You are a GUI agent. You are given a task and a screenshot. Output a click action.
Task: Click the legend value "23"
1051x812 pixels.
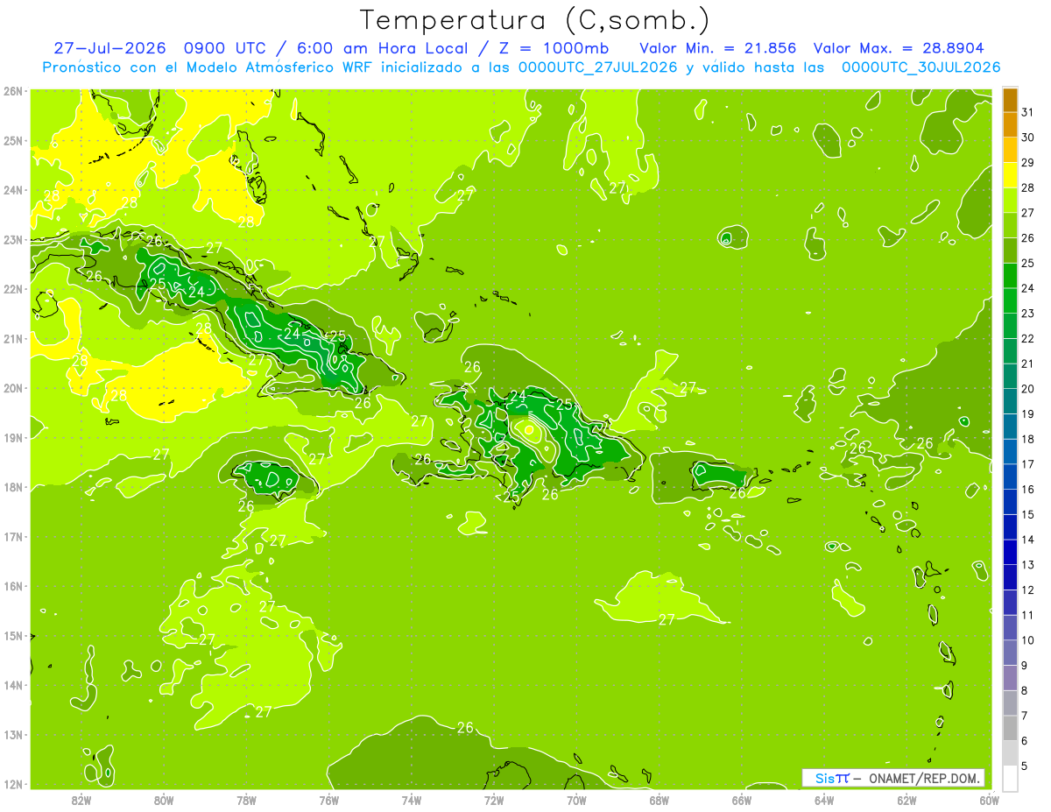pyautogui.click(x=1028, y=314)
